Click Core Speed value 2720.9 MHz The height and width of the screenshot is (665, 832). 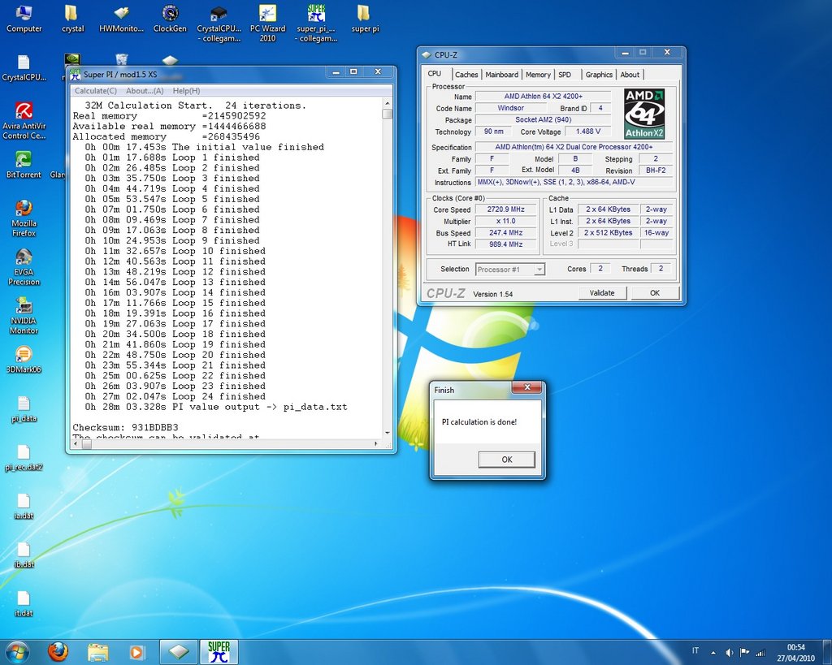(x=505, y=209)
